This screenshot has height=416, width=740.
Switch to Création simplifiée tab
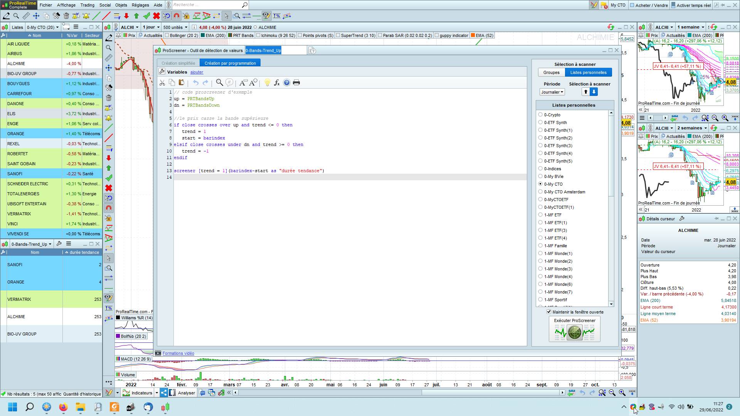(178, 63)
